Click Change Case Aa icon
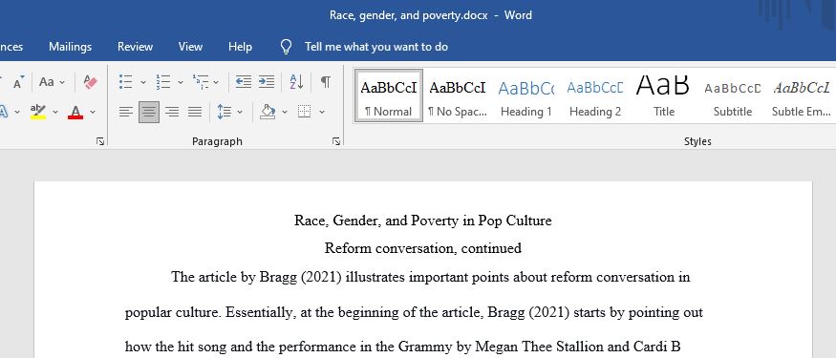The width and height of the screenshot is (836, 358). click(47, 82)
